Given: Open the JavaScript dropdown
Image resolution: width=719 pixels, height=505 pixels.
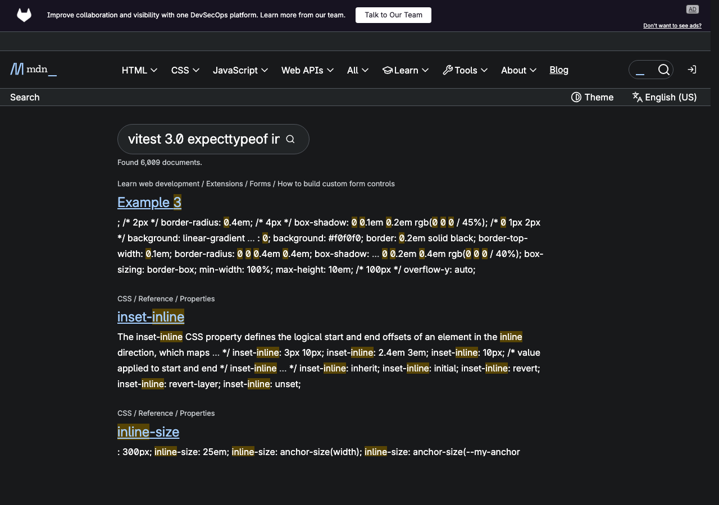Looking at the screenshot, I should pyautogui.click(x=240, y=70).
